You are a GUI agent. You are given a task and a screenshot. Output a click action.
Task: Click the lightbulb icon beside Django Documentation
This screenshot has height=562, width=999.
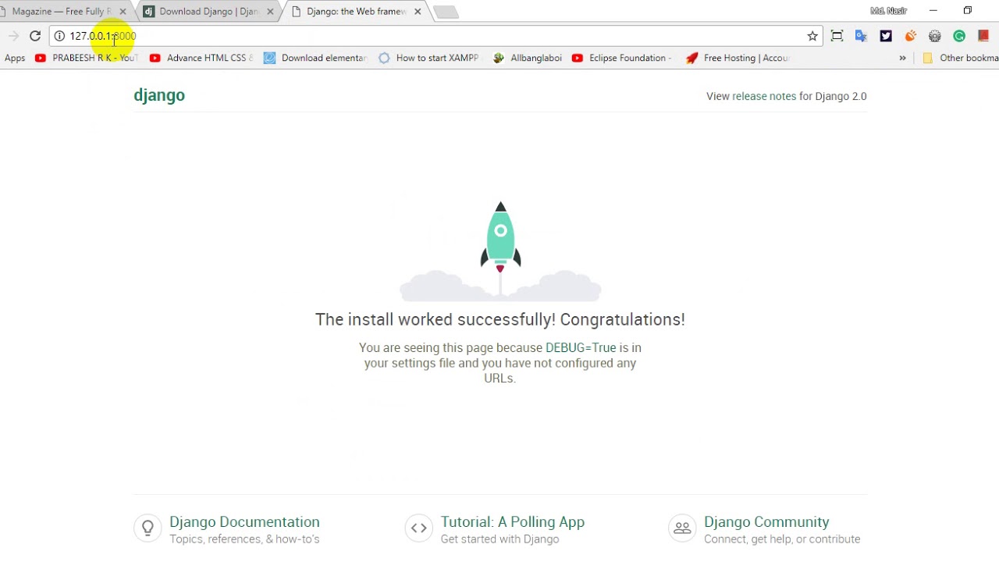[x=148, y=528]
